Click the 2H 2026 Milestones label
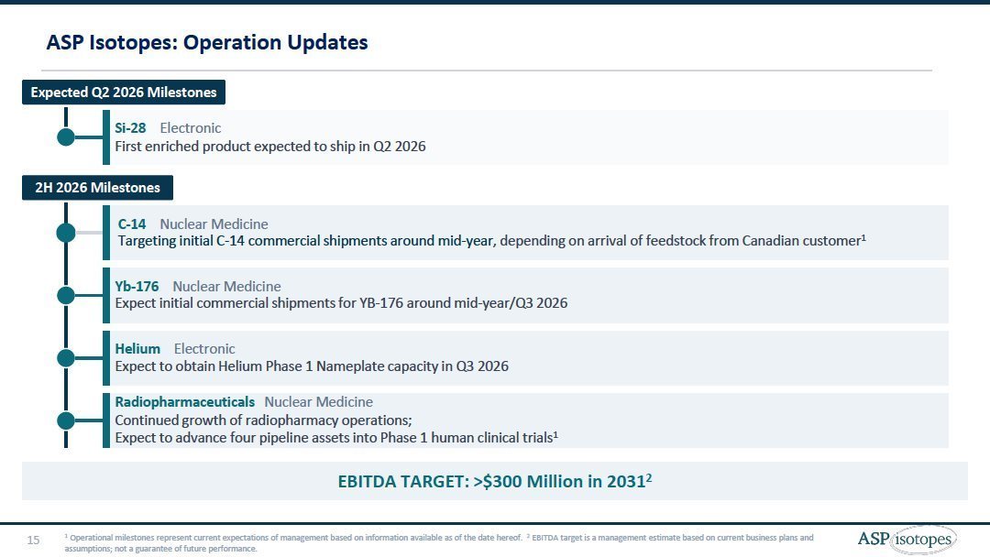 pyautogui.click(x=97, y=188)
